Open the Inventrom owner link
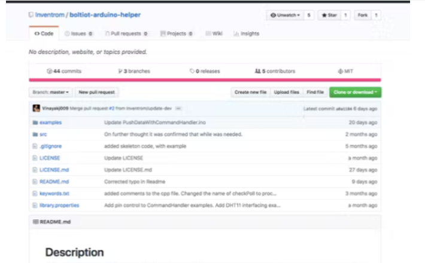The image size is (425, 263). click(x=50, y=14)
